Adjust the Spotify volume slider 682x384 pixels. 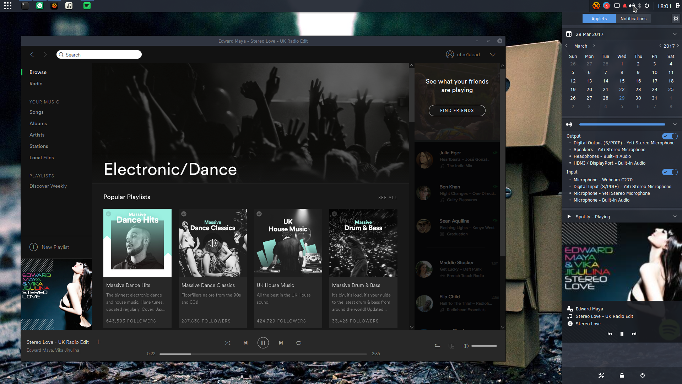pos(484,346)
